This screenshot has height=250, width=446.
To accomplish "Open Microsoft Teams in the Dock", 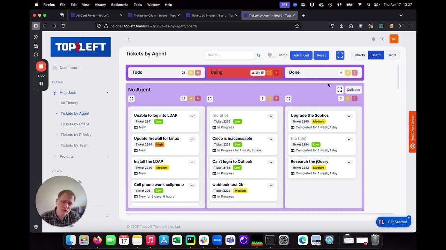I will coord(230,240).
